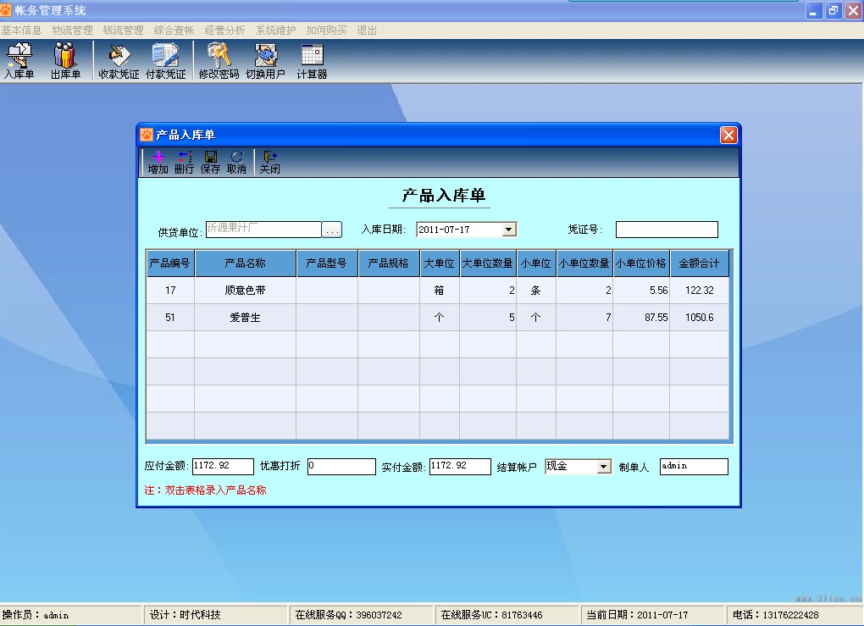Click the 实付金额 input field

[460, 466]
